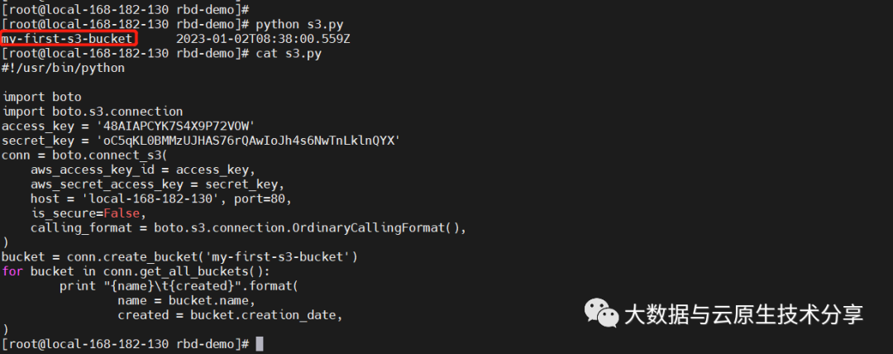Click the 'cat s3.py' command text
Viewport: 893px width, 354px height.
[289, 54]
